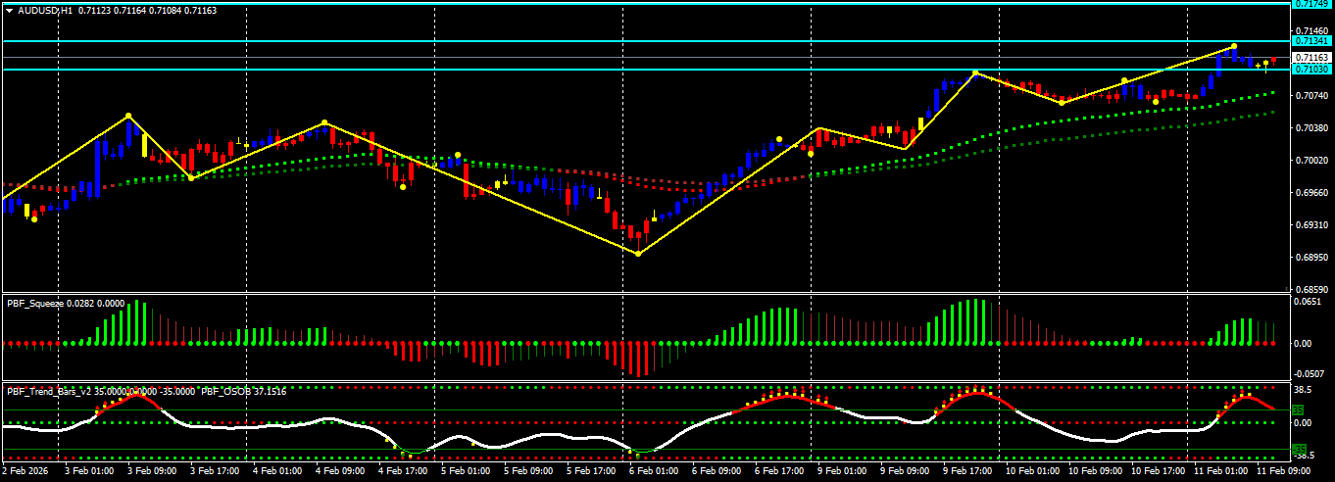Image resolution: width=1335 pixels, height=482 pixels.
Task: Click the 3 Feb 01:00 time label
Action: (90, 471)
